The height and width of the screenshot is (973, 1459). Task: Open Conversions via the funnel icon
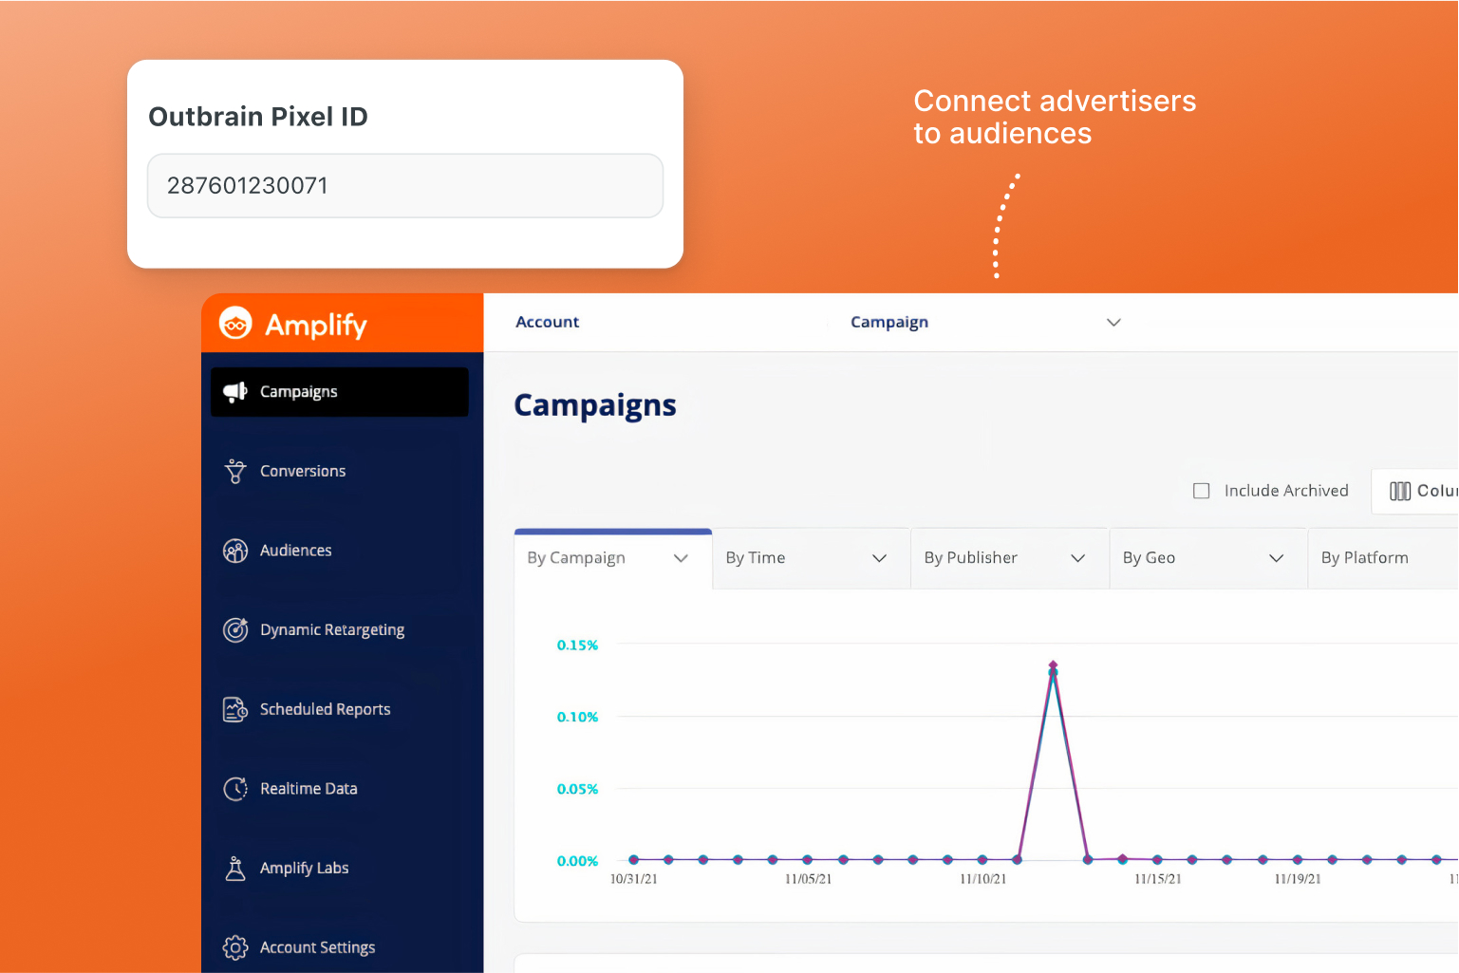coord(235,471)
